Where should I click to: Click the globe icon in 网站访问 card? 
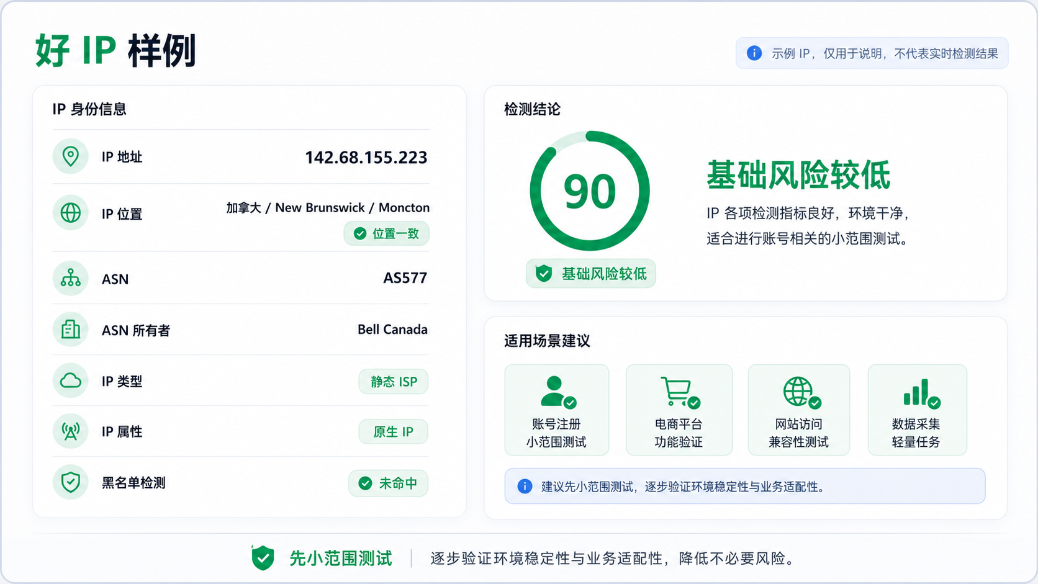point(801,392)
